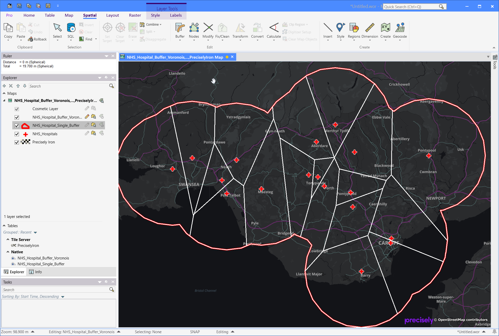499x336 pixels.
Task: Open the Ruler panel options dropdown
Action: 107,56
